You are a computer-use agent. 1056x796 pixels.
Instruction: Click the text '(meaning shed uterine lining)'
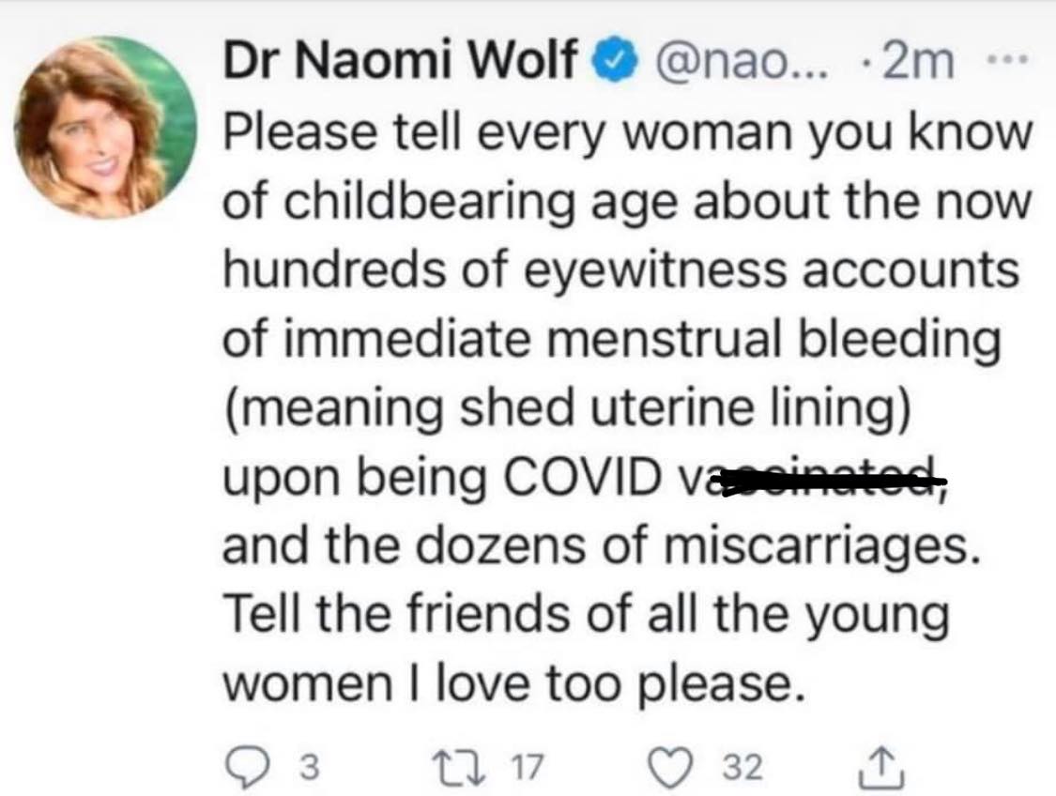[566, 411]
